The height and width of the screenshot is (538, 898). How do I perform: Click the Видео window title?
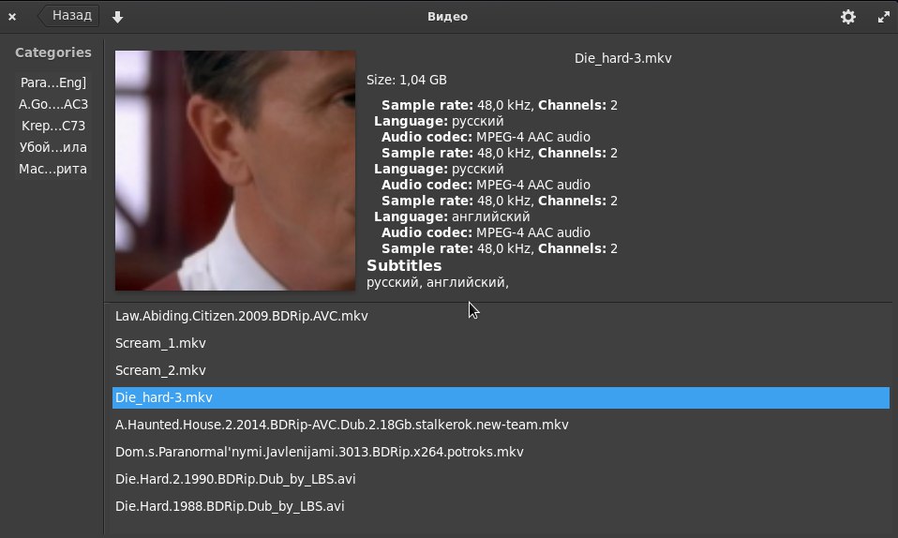(447, 17)
